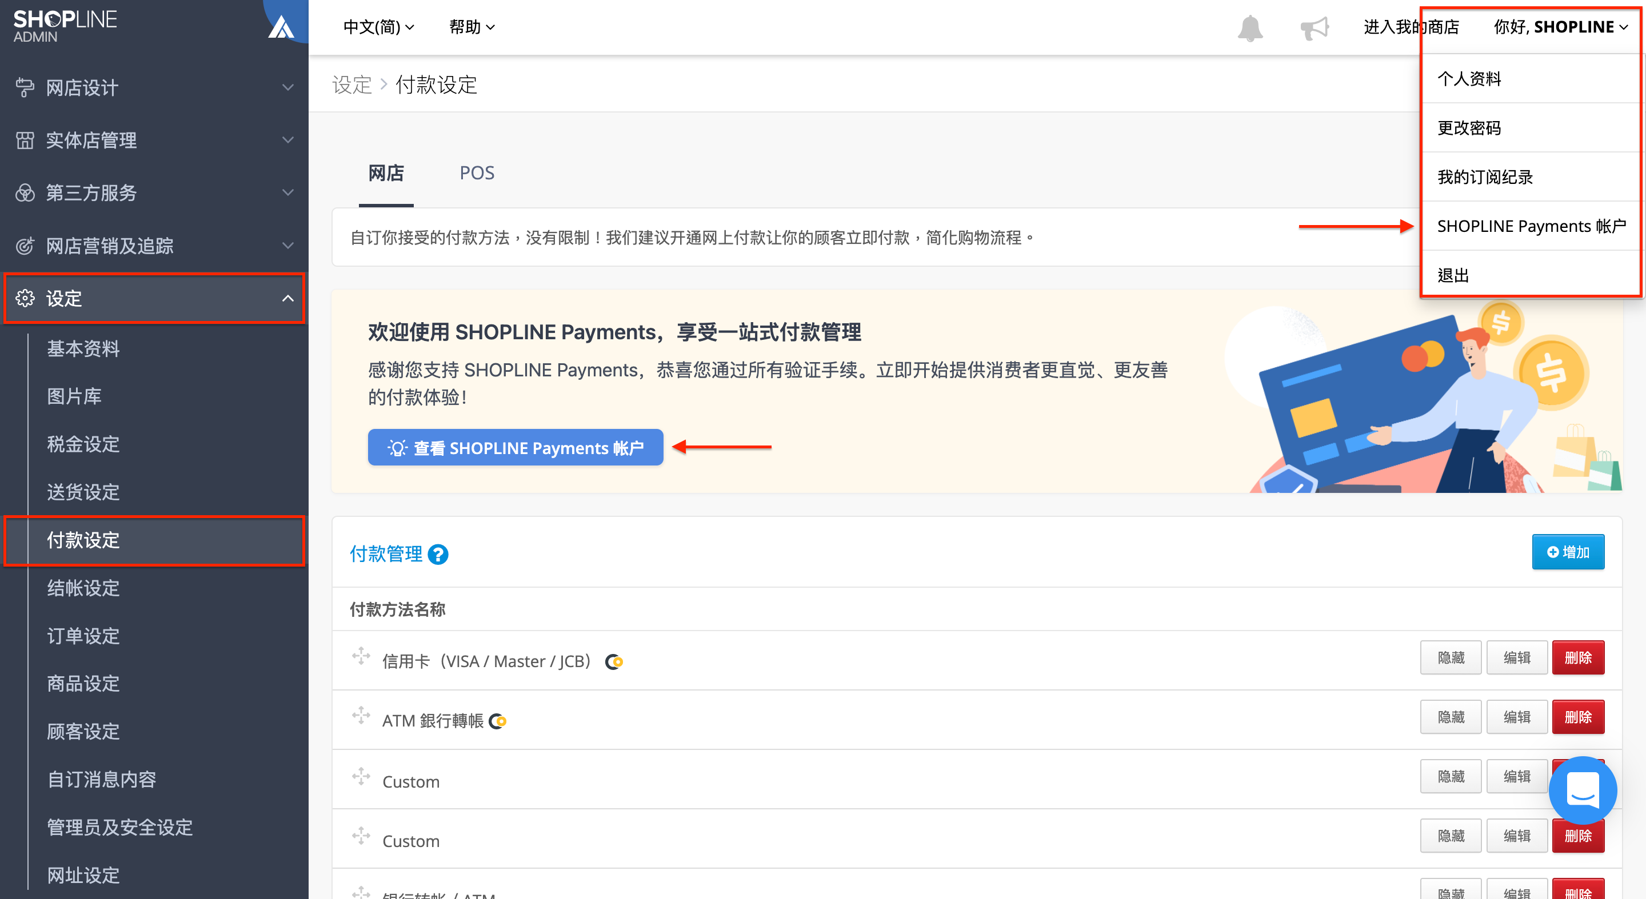Toggle the 你好, SHOPLINE account dropdown
1646x899 pixels.
1560,27
